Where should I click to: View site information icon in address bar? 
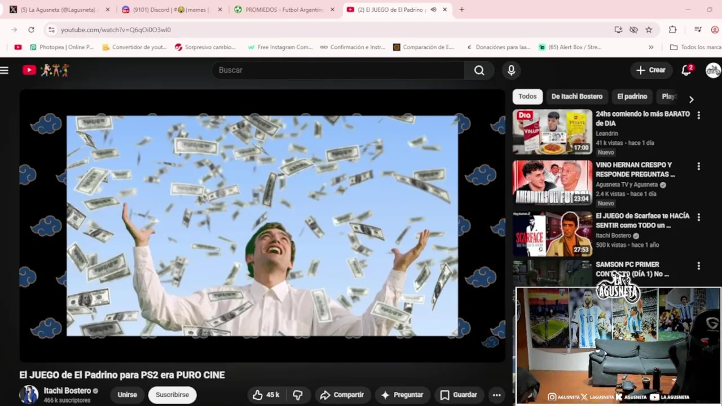pyautogui.click(x=51, y=29)
